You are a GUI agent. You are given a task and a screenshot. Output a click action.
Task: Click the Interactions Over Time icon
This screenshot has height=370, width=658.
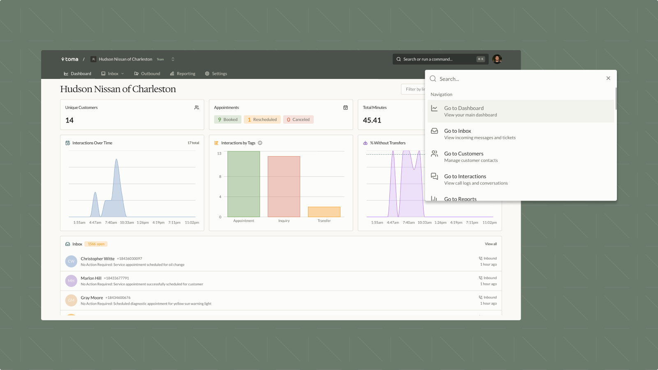[67, 143]
